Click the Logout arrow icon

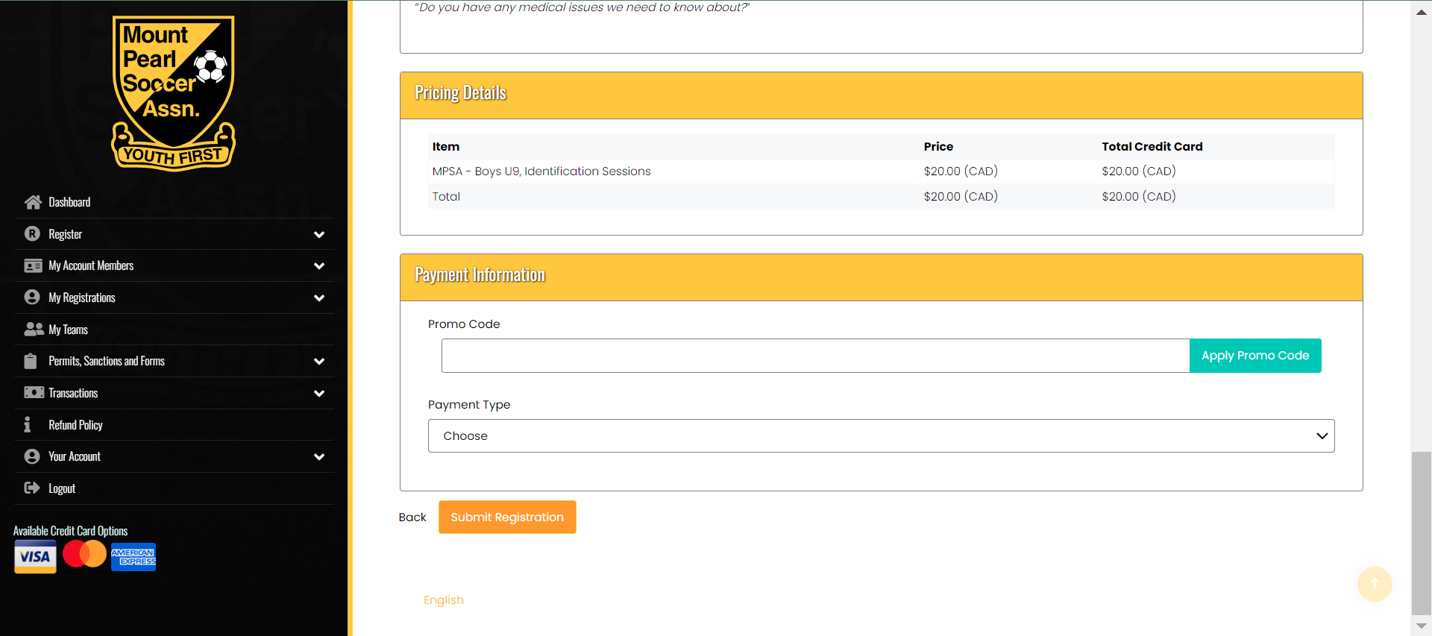[x=32, y=488]
